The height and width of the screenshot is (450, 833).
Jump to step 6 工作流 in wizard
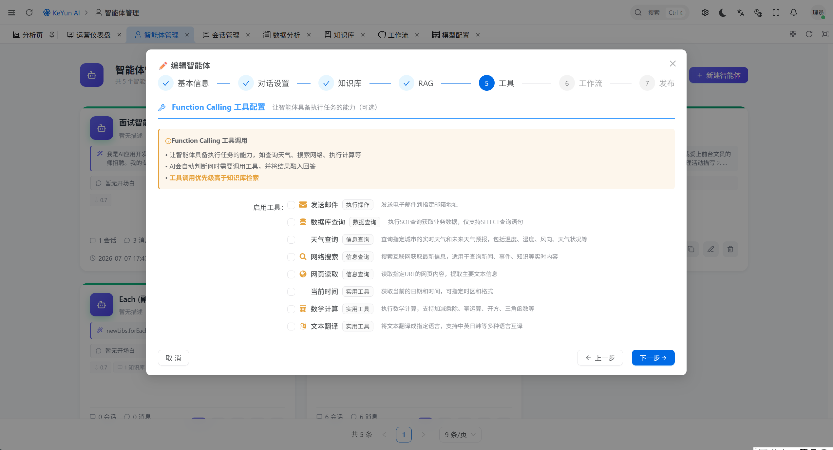coord(581,83)
